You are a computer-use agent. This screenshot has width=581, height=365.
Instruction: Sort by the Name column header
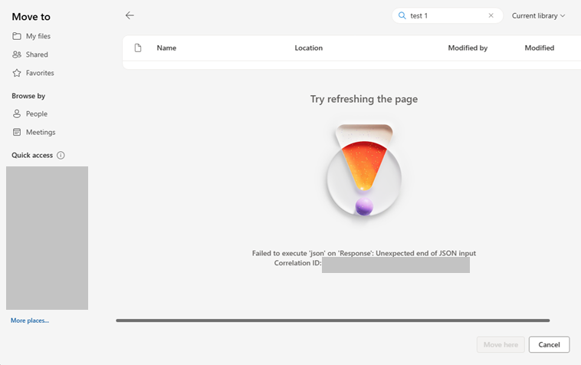(166, 48)
